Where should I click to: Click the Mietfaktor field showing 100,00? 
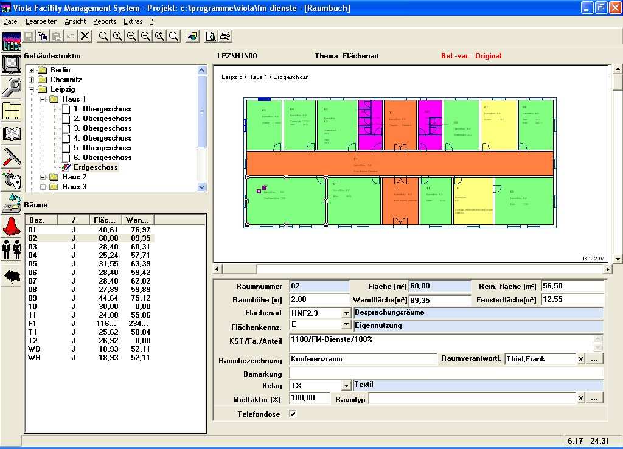(x=310, y=398)
